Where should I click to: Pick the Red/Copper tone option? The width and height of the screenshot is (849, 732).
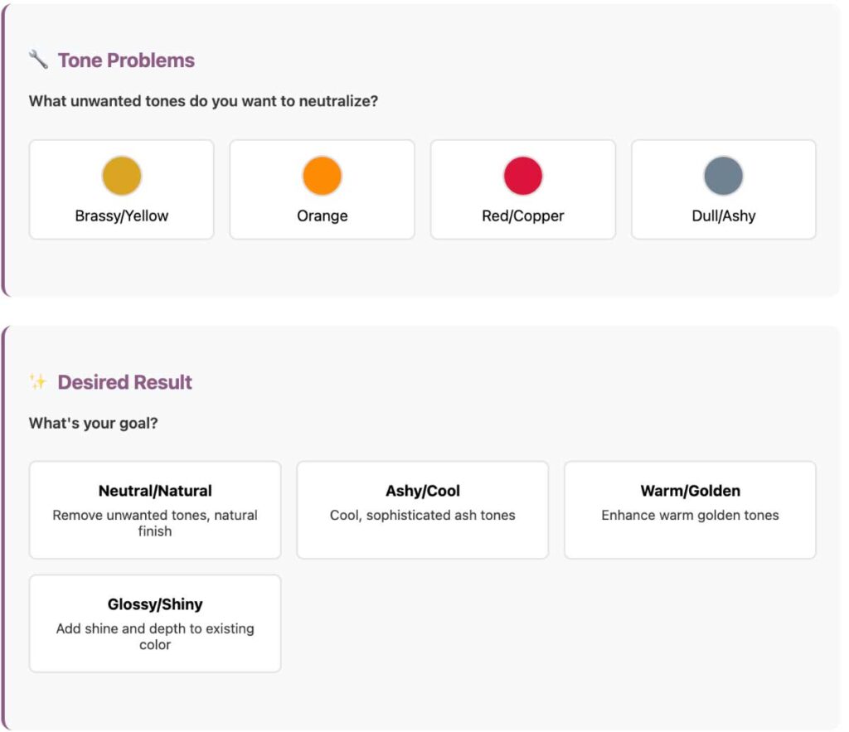523,190
